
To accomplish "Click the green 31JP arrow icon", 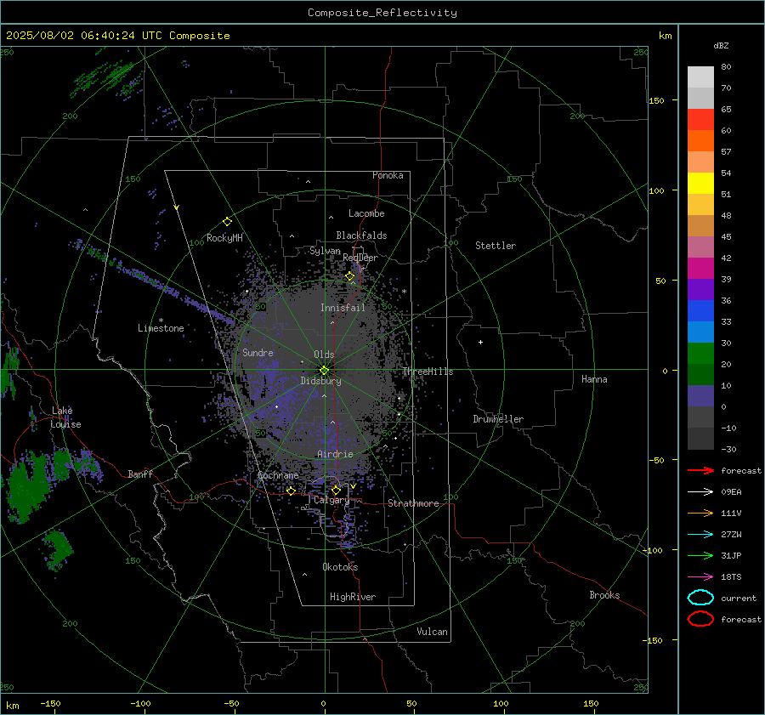I will point(700,555).
